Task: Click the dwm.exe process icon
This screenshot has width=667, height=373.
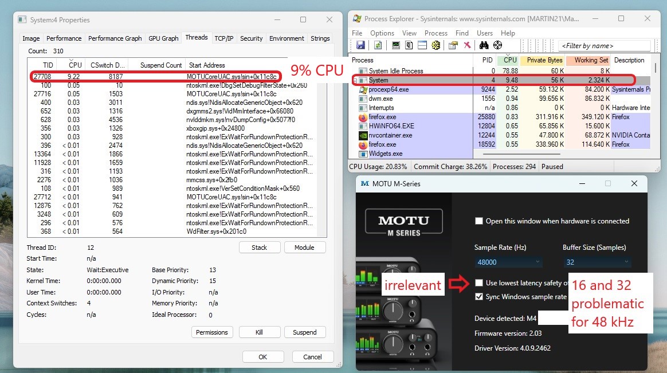Action: pos(363,99)
